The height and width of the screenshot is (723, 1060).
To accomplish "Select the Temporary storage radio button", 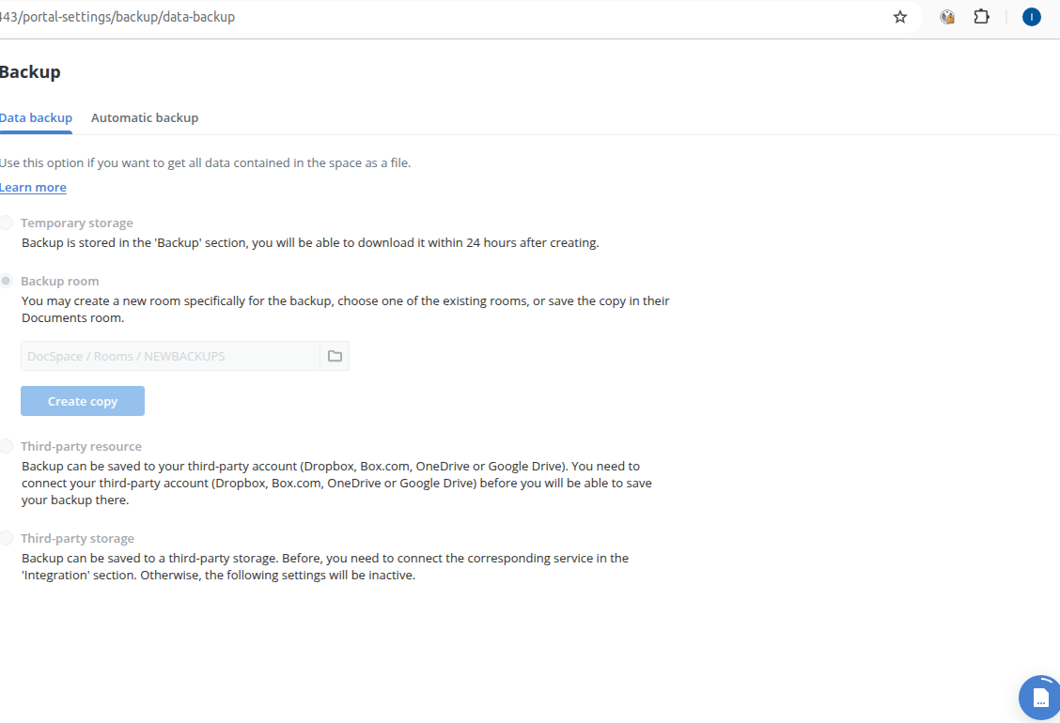I will coord(6,223).
